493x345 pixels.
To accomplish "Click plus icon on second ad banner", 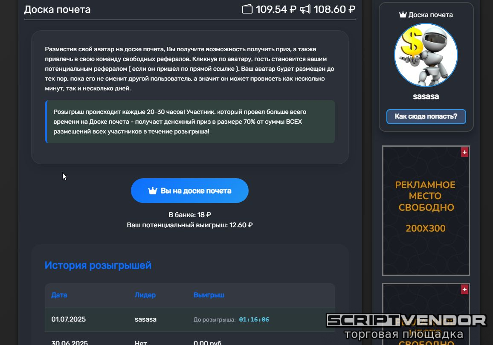I will (464, 289).
